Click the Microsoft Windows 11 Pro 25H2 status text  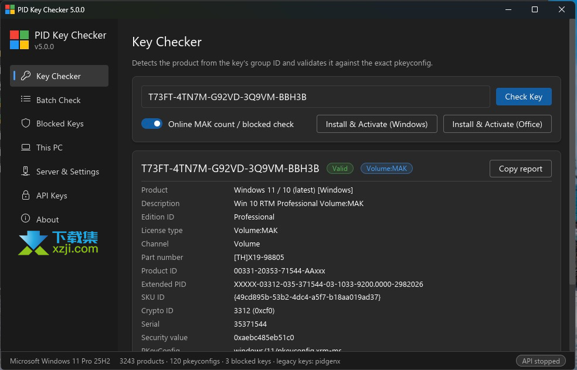pos(60,361)
